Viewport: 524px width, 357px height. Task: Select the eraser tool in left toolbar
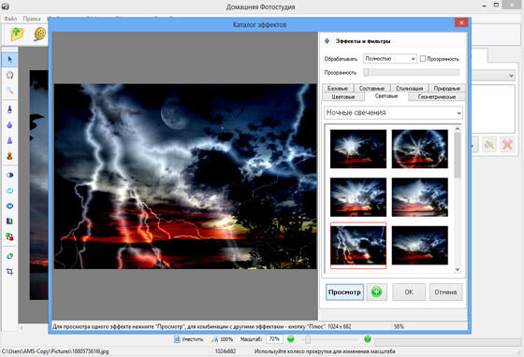pyautogui.click(x=9, y=256)
